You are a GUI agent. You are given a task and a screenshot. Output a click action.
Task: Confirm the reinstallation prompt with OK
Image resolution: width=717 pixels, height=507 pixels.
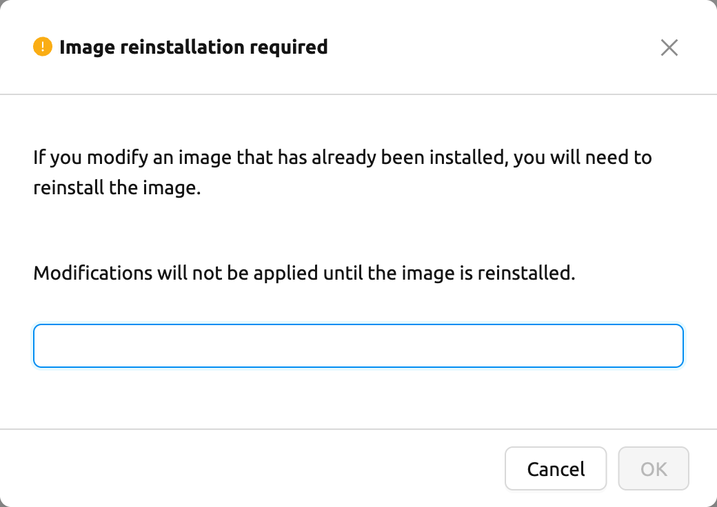[654, 468]
